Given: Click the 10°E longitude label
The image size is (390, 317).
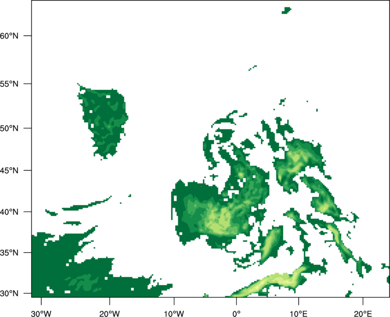Looking at the screenshot, I should 298,314.
